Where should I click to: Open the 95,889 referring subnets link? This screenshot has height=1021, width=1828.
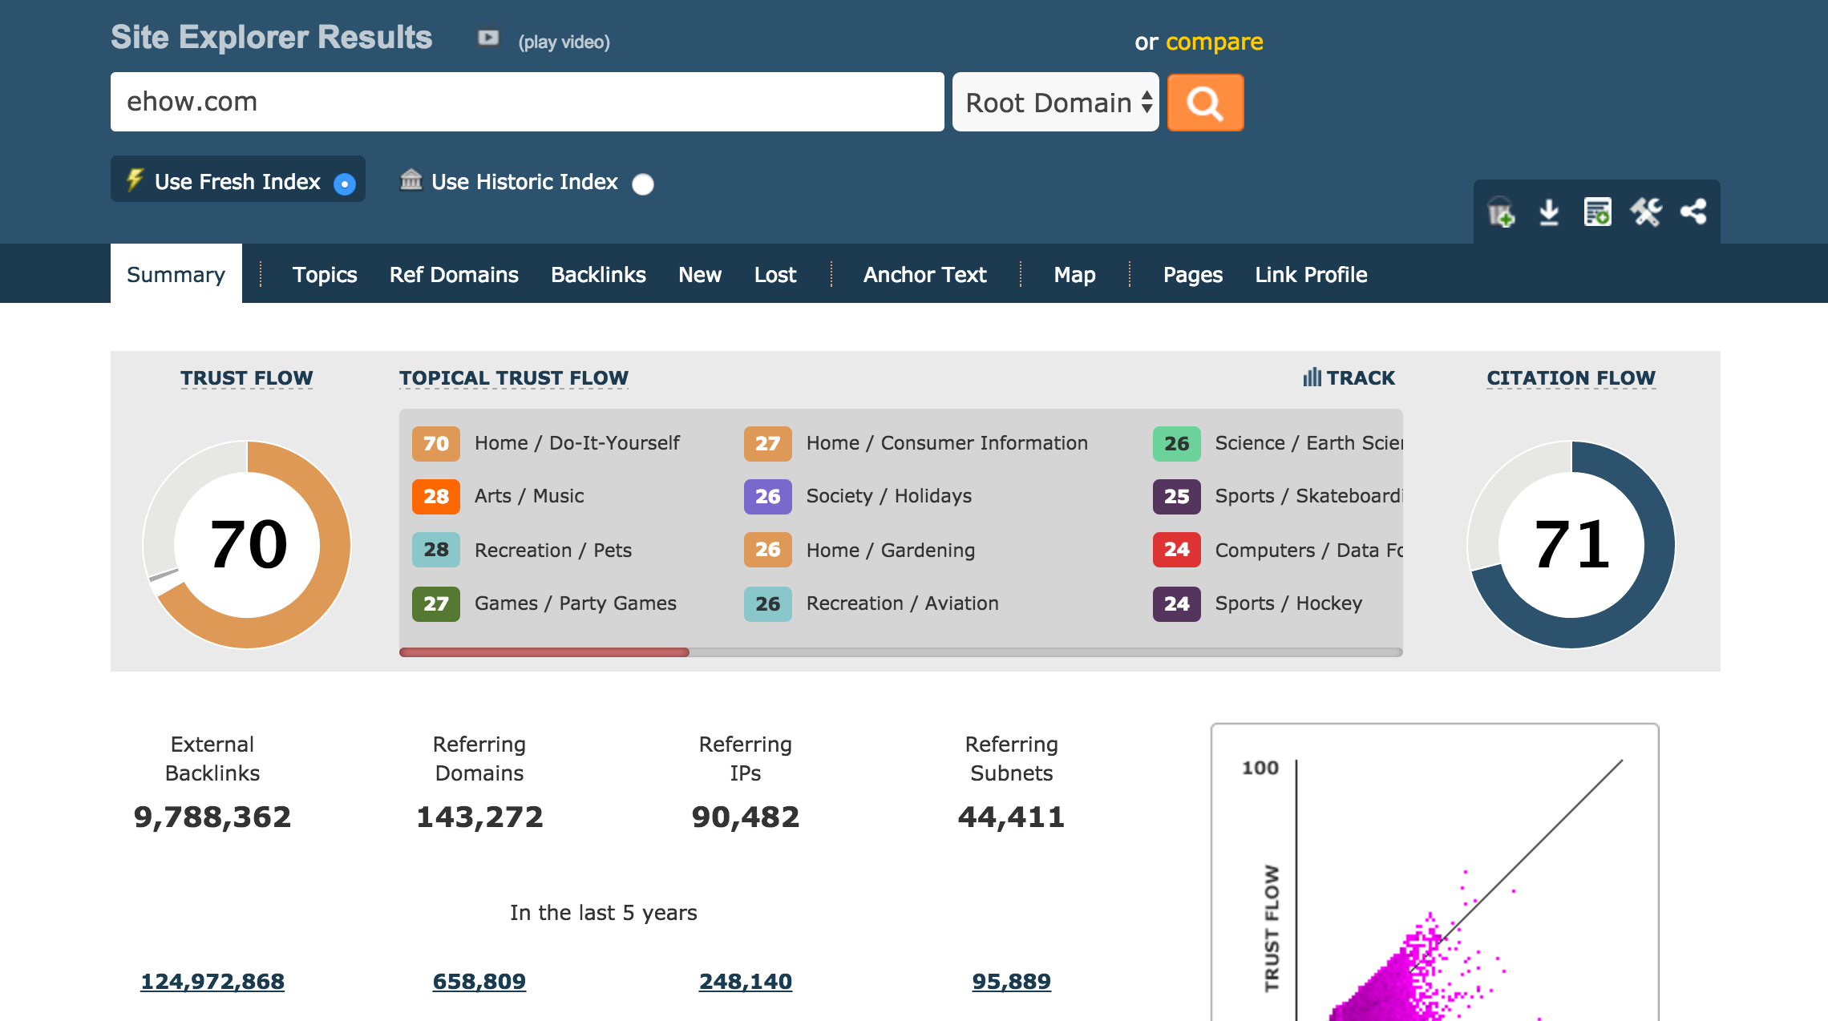[1011, 981]
